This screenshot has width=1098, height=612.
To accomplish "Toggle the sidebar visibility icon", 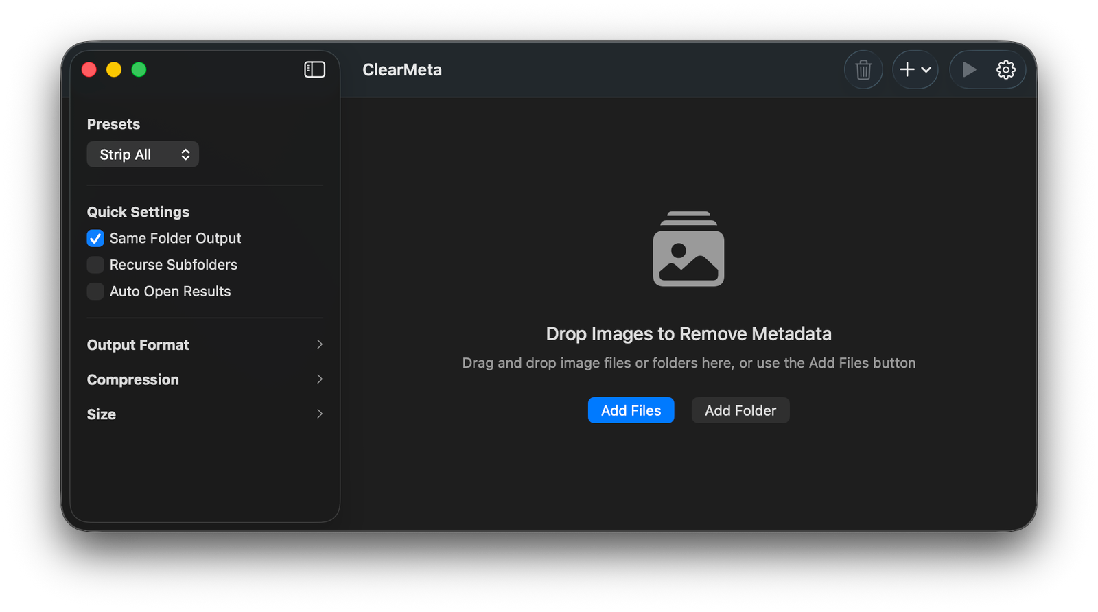I will tap(314, 69).
